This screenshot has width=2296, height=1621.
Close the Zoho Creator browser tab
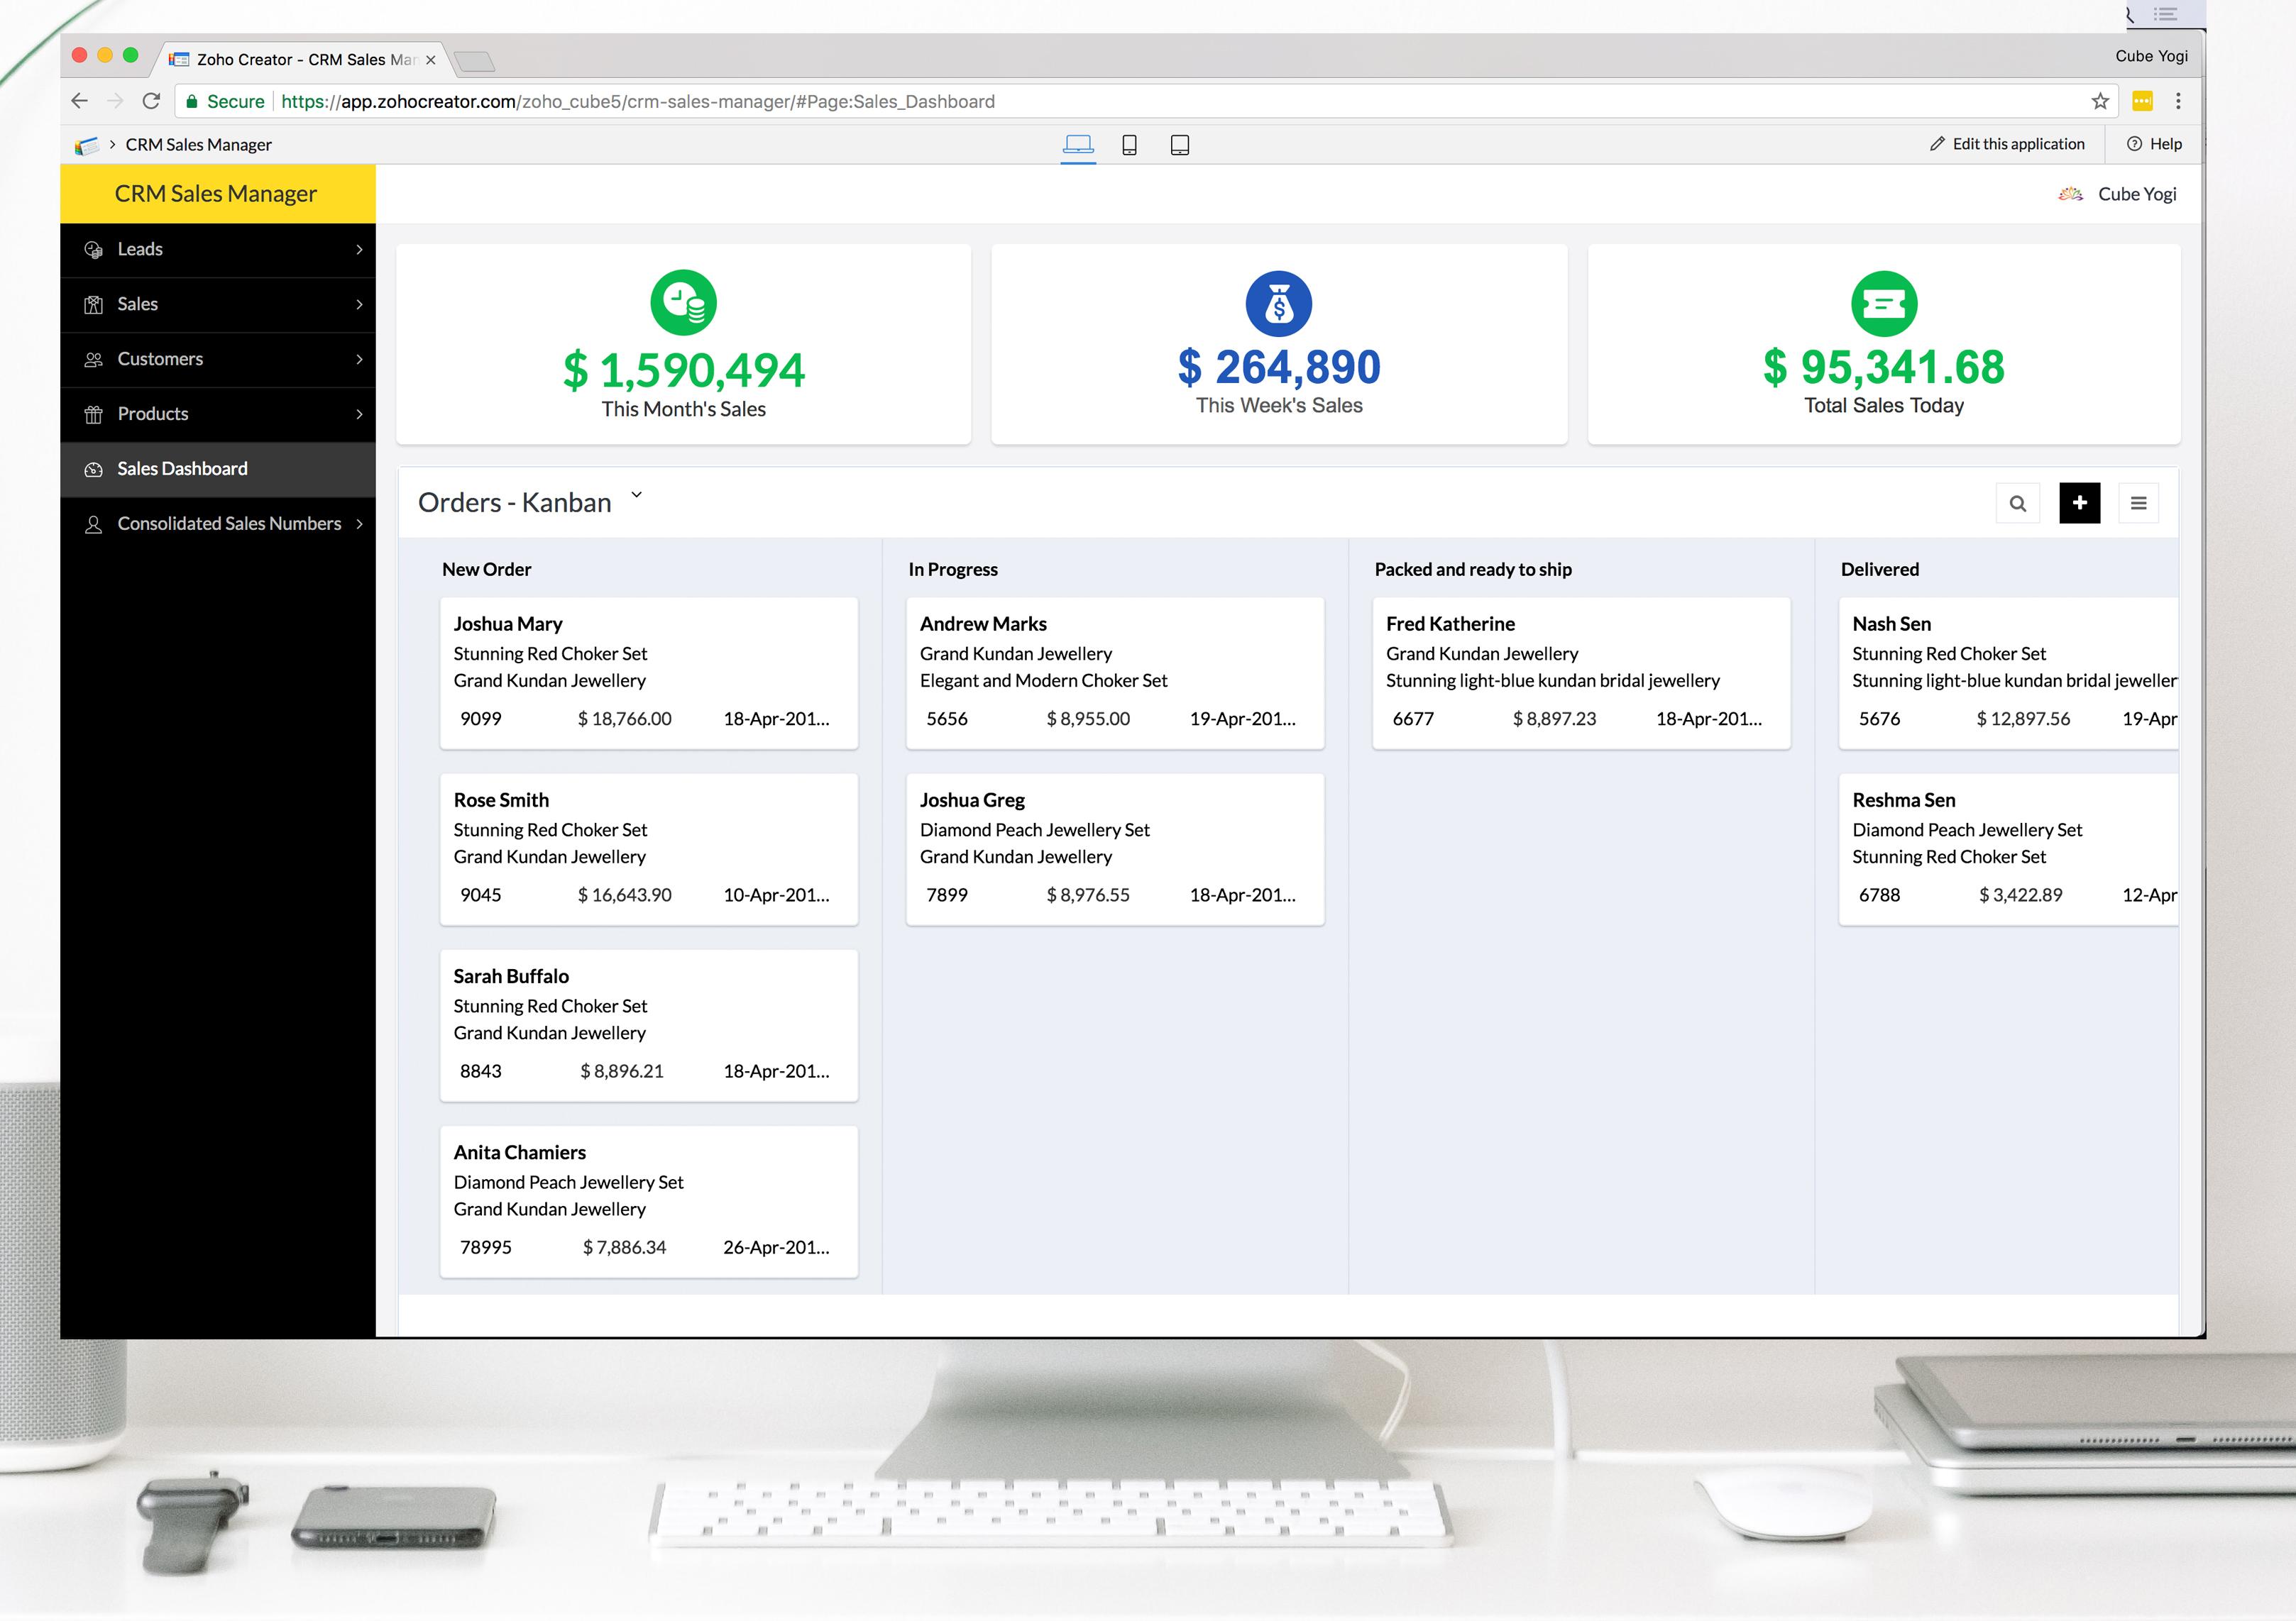click(431, 60)
